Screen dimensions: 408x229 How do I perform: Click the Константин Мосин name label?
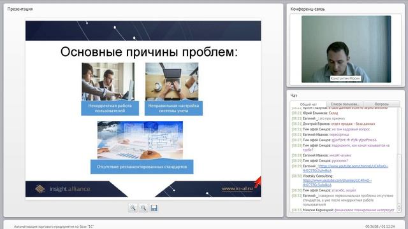coord(346,78)
